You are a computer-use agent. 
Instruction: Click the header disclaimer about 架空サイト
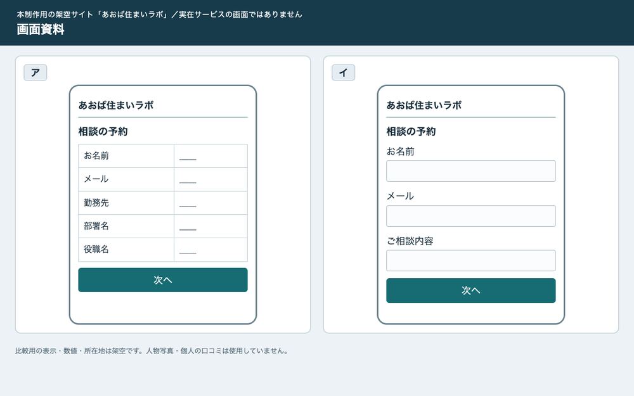(159, 14)
